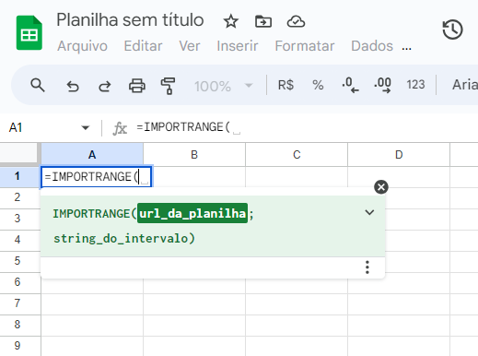The image size is (478, 356).
Task: Expand IMPORTRANGE help with chevron
Action: point(369,212)
